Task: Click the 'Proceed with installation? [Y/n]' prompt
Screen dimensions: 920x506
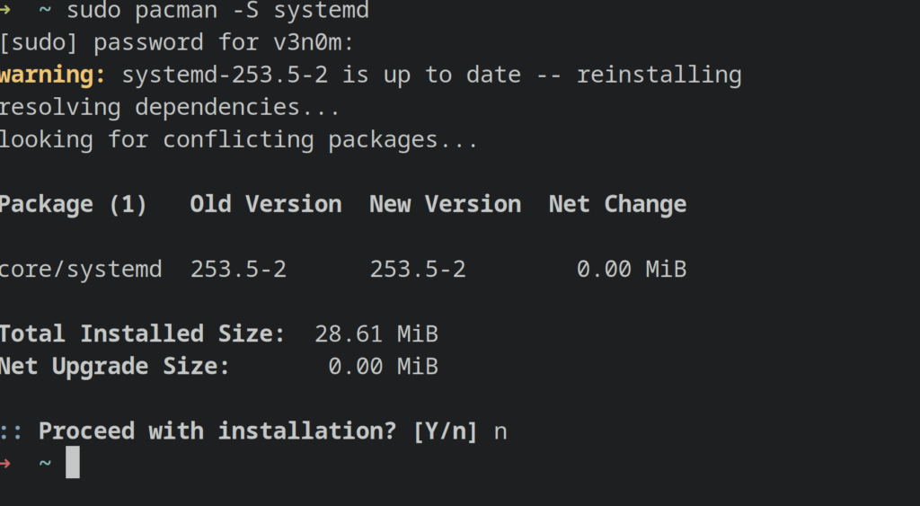Action: coord(257,431)
